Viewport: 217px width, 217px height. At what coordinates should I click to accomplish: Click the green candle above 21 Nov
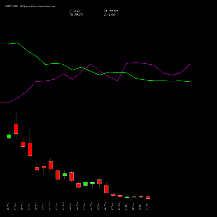click(85, 184)
